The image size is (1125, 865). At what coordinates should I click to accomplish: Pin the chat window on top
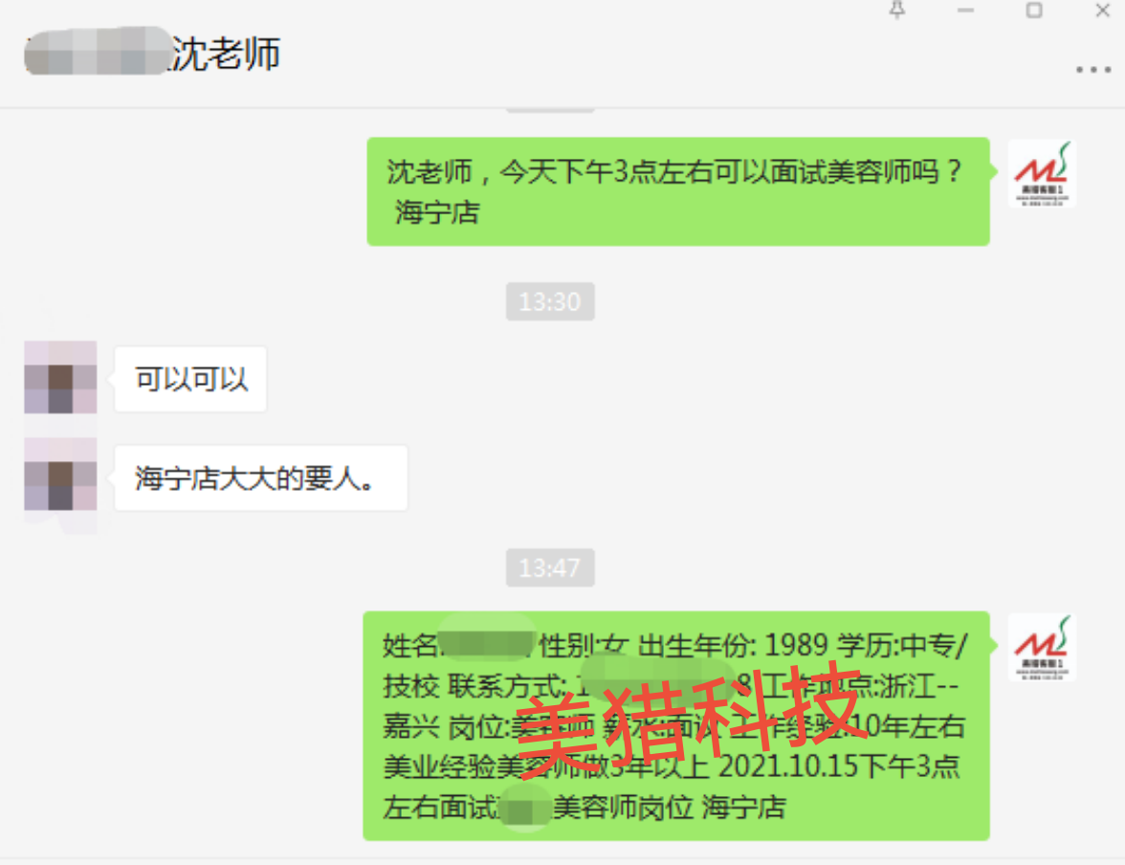point(897,11)
